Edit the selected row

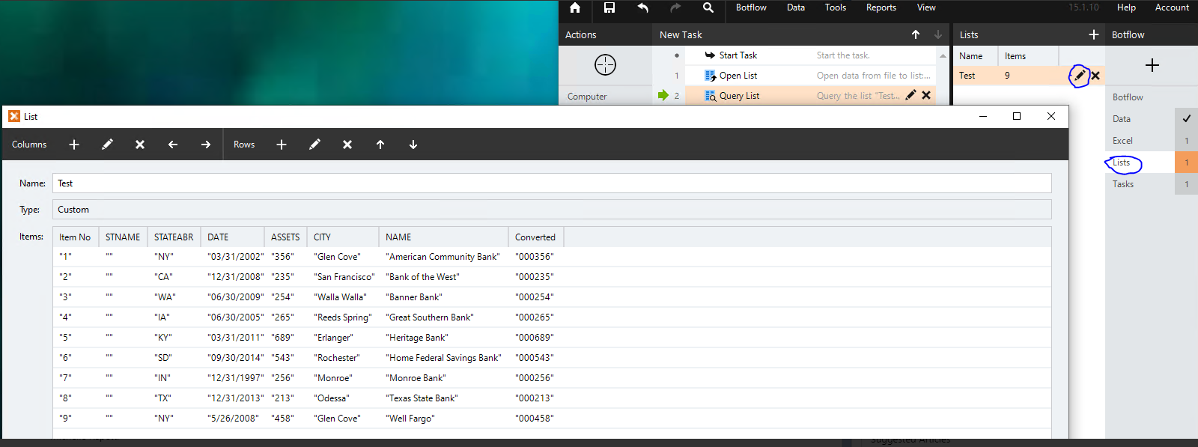pyautogui.click(x=314, y=145)
